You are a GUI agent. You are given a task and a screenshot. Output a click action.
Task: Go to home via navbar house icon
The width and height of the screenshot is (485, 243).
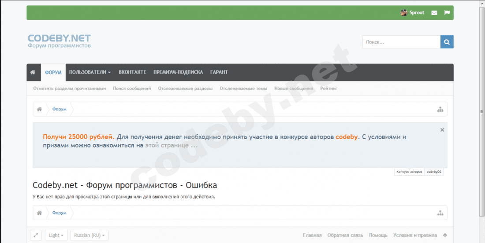33,72
